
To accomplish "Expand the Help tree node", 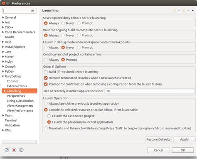I will tap(3, 42).
